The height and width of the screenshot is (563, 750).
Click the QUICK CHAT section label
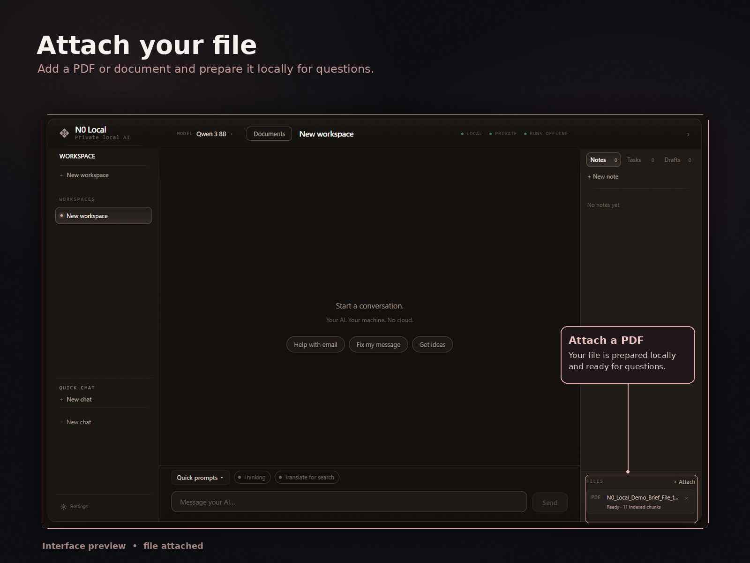pyautogui.click(x=77, y=388)
